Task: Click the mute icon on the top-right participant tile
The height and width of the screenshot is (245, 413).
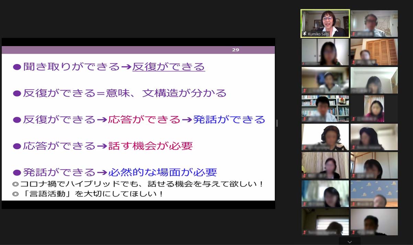Action: click(x=354, y=33)
